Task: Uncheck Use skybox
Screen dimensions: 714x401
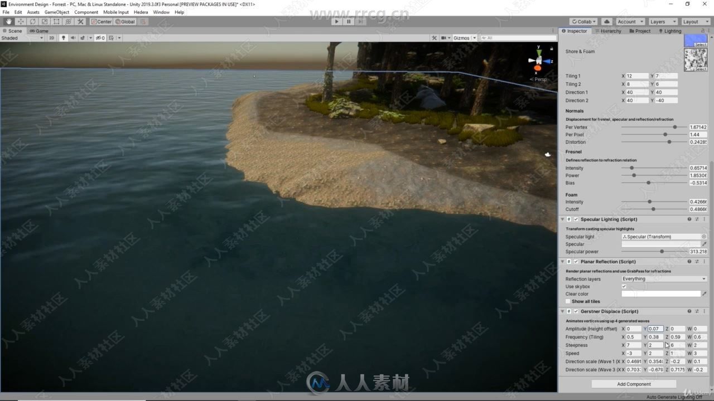Action: click(624, 286)
